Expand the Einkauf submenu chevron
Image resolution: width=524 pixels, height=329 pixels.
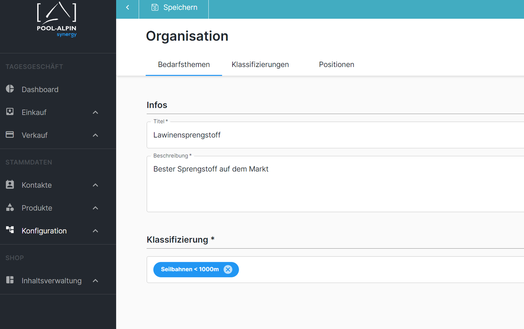[95, 113]
